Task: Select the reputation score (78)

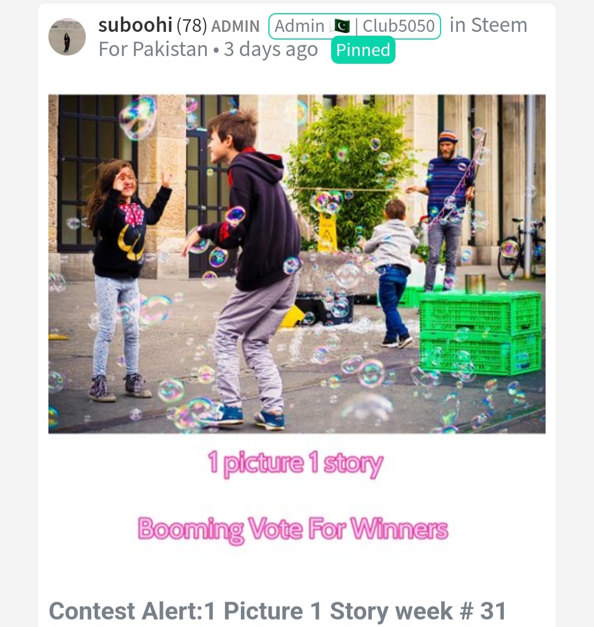Action: click(x=192, y=26)
